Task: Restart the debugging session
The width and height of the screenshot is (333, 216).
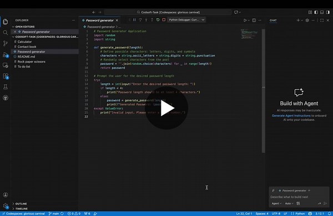Action: [x=158, y=20]
